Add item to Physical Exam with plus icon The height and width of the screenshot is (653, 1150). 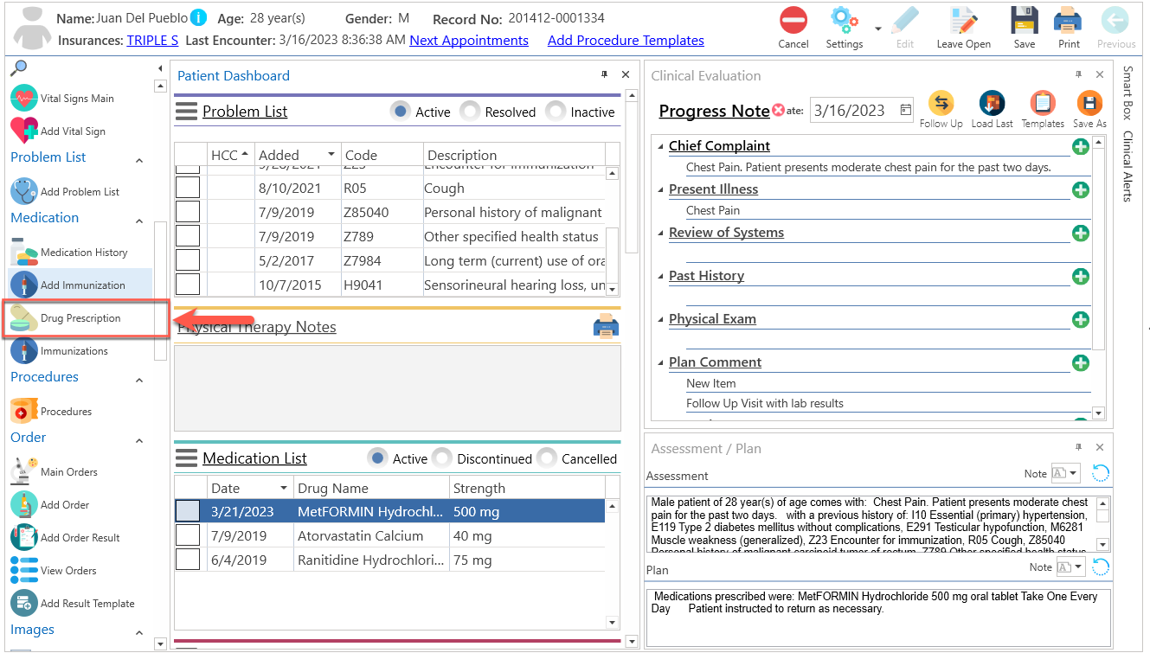click(1081, 319)
